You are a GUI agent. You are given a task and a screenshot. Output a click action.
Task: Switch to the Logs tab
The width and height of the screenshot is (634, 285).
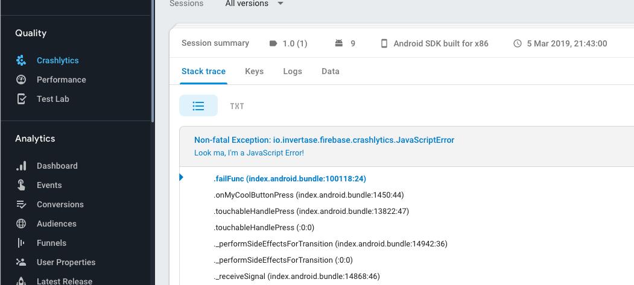[x=293, y=72]
